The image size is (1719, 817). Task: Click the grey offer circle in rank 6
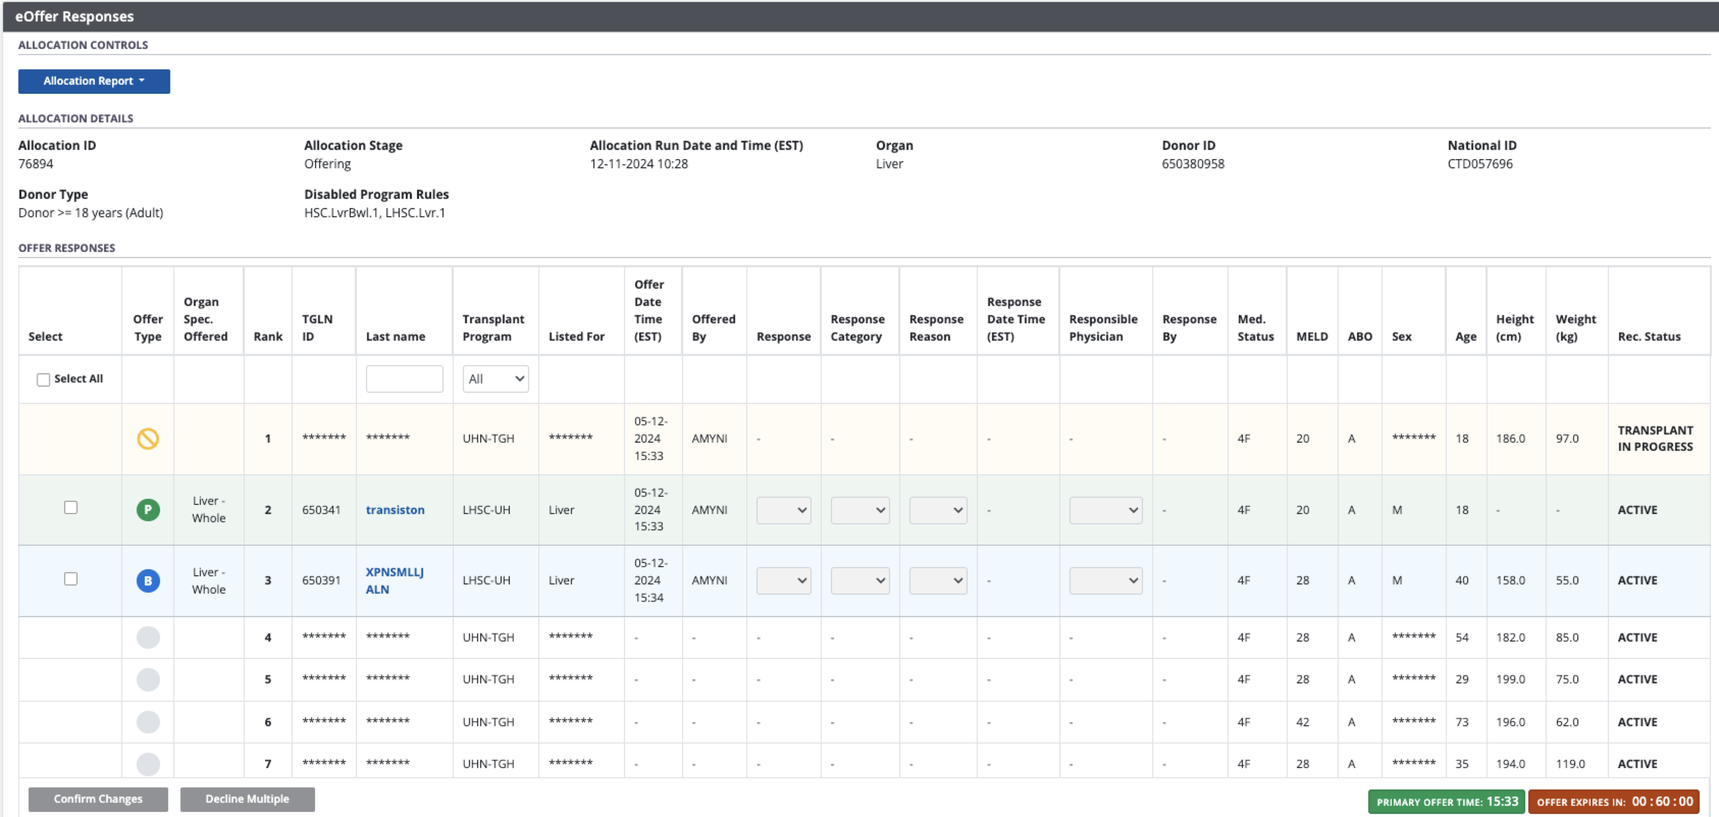147,722
